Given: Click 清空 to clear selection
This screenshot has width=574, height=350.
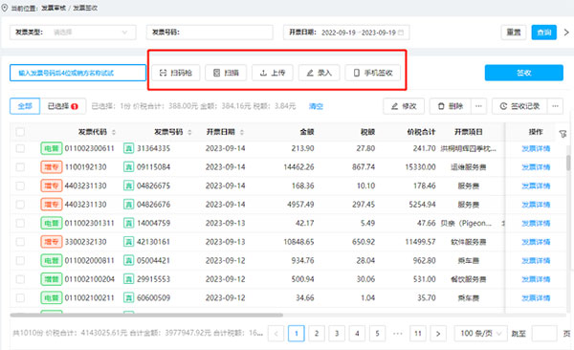Looking at the screenshot, I should point(316,106).
